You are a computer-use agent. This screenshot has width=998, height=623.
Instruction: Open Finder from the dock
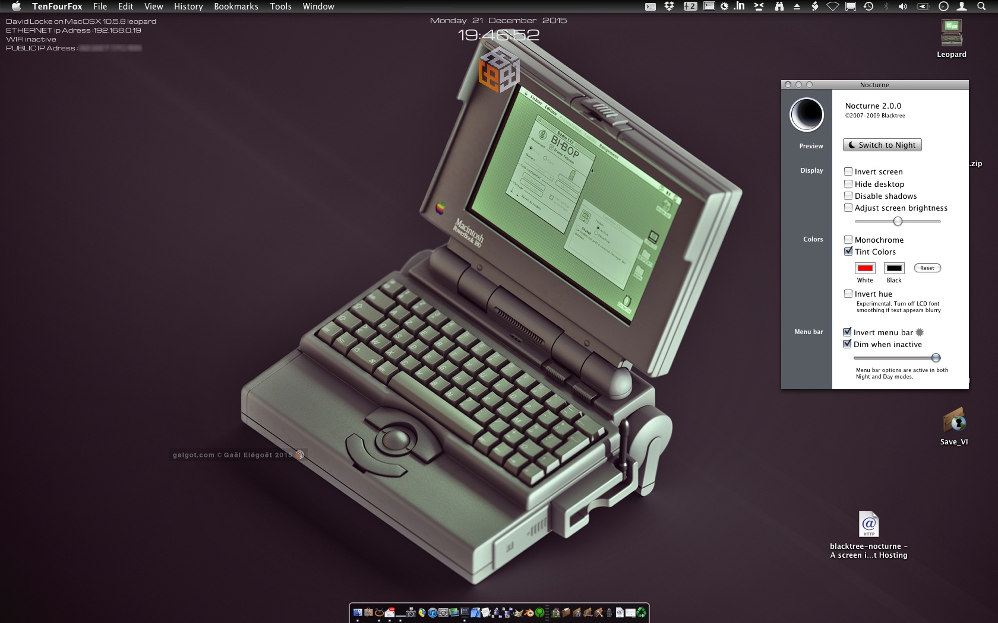(358, 612)
